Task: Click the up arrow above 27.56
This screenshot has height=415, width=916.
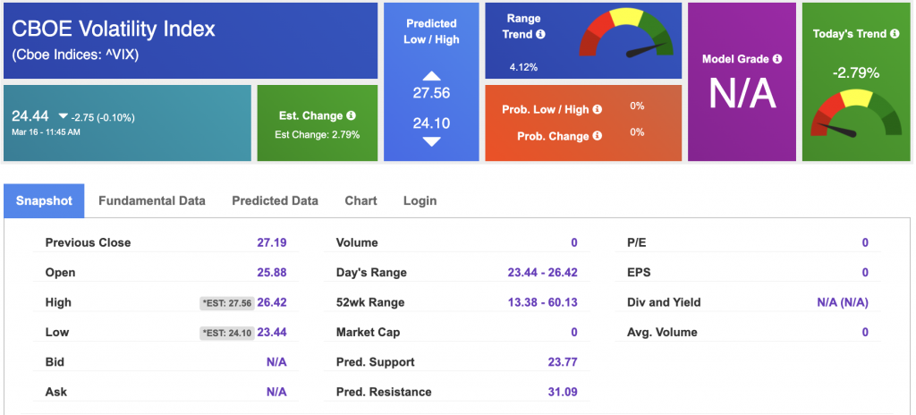Action: [x=431, y=76]
